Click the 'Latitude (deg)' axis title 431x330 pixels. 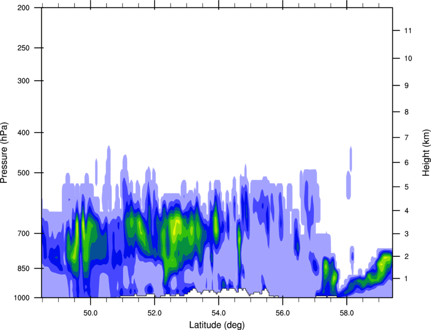pos(217,325)
